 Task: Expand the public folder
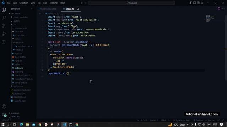[x=16, y=21]
